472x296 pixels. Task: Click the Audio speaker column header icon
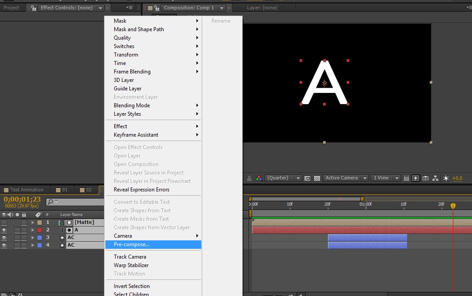pos(11,215)
